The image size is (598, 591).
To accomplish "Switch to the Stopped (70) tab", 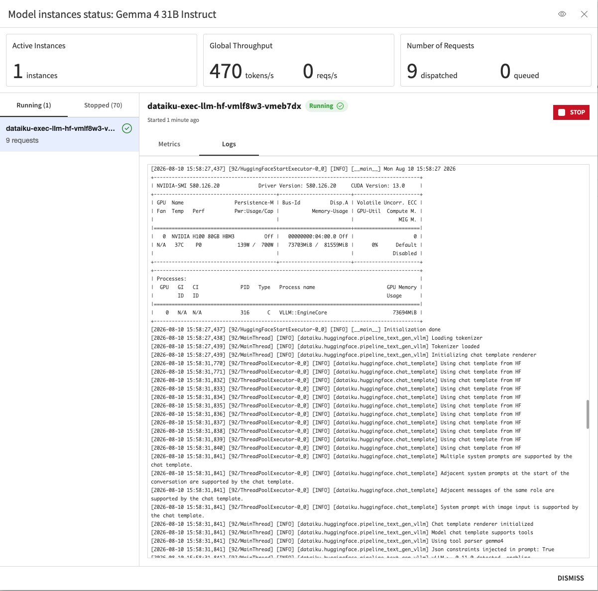I will point(103,105).
